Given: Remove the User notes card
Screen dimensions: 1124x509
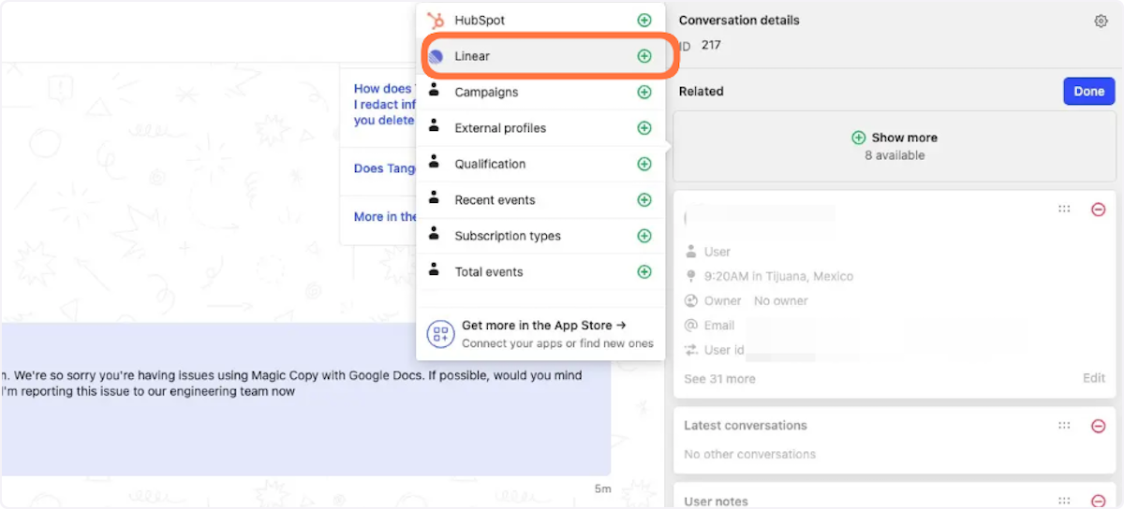Looking at the screenshot, I should pos(1099,502).
